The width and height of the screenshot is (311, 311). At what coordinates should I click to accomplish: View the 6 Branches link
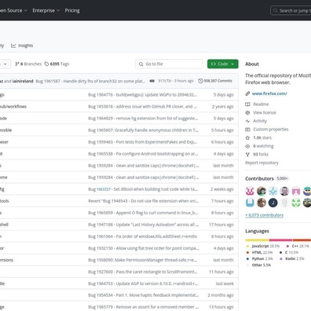(28, 64)
